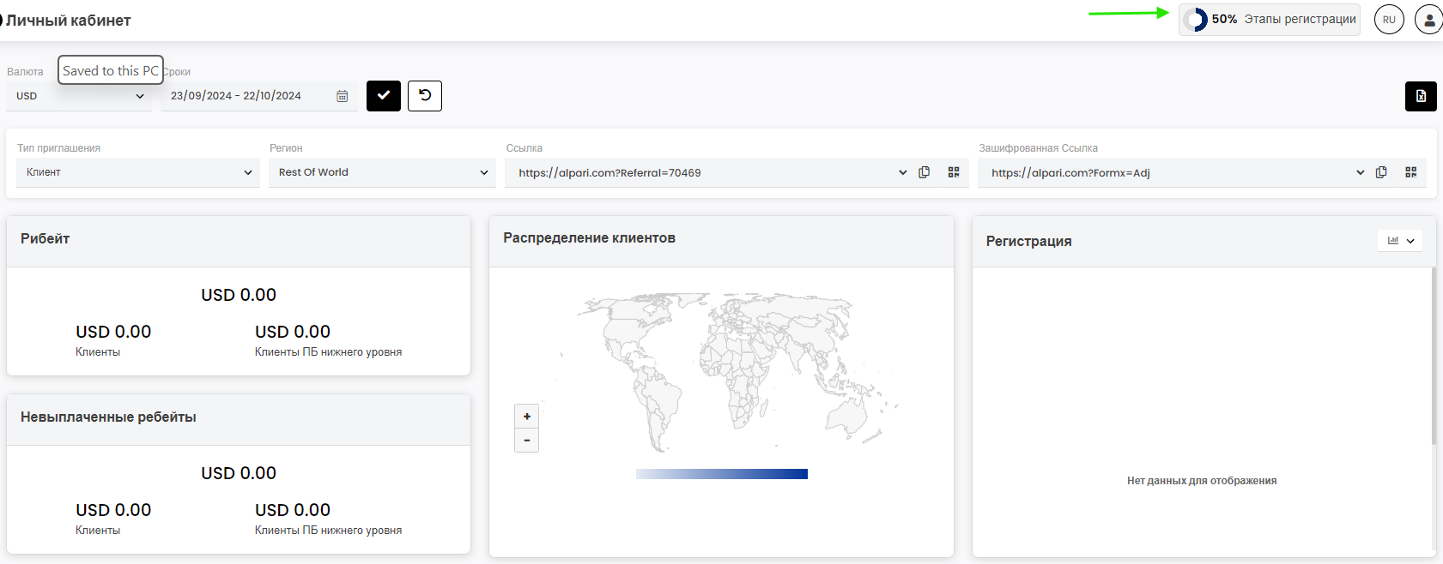1443x564 pixels.
Task: Export data with the Excel file icon
Action: 1421,96
